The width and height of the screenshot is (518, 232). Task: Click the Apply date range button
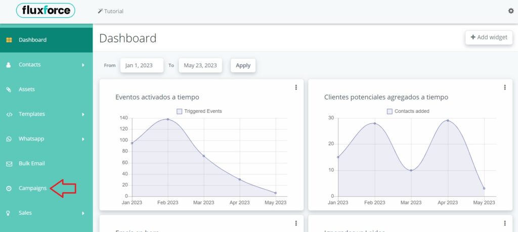coord(243,65)
